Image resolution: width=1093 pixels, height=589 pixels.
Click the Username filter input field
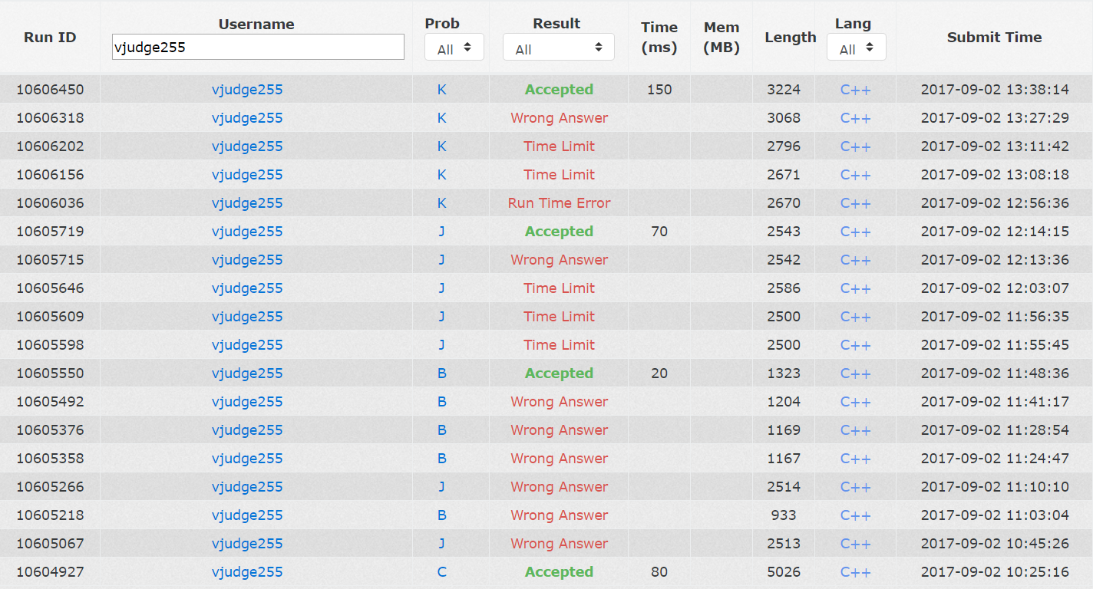(x=258, y=48)
